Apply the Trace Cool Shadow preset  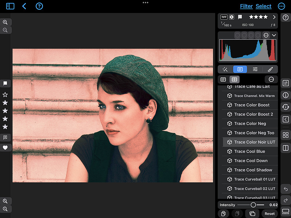click(x=250, y=170)
